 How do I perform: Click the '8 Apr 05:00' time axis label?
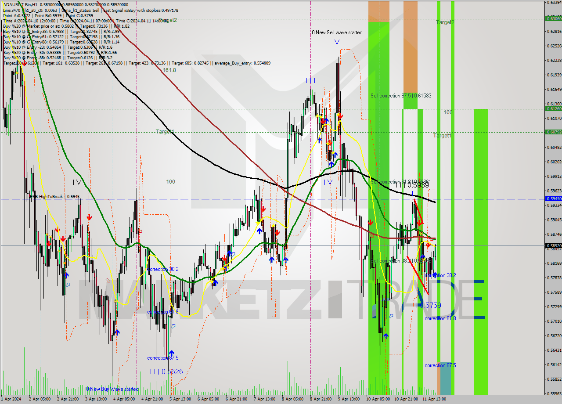point(293,399)
